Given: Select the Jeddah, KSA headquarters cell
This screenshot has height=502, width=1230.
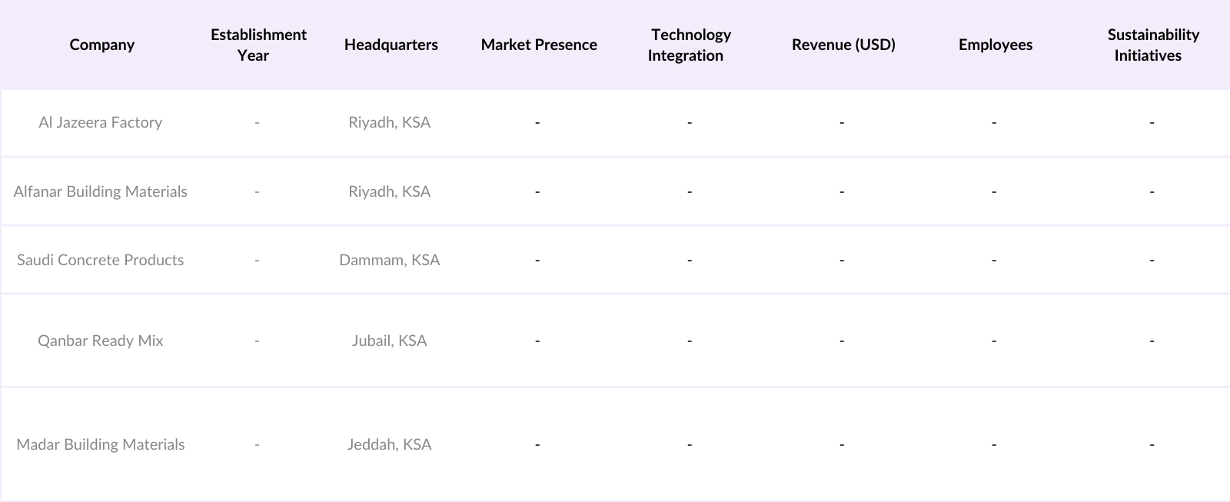Looking at the screenshot, I should pyautogui.click(x=389, y=444).
